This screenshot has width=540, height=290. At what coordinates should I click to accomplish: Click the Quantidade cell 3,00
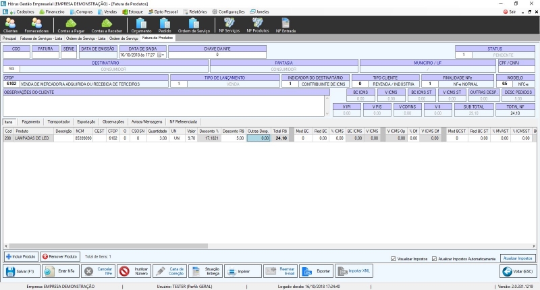tap(157, 138)
